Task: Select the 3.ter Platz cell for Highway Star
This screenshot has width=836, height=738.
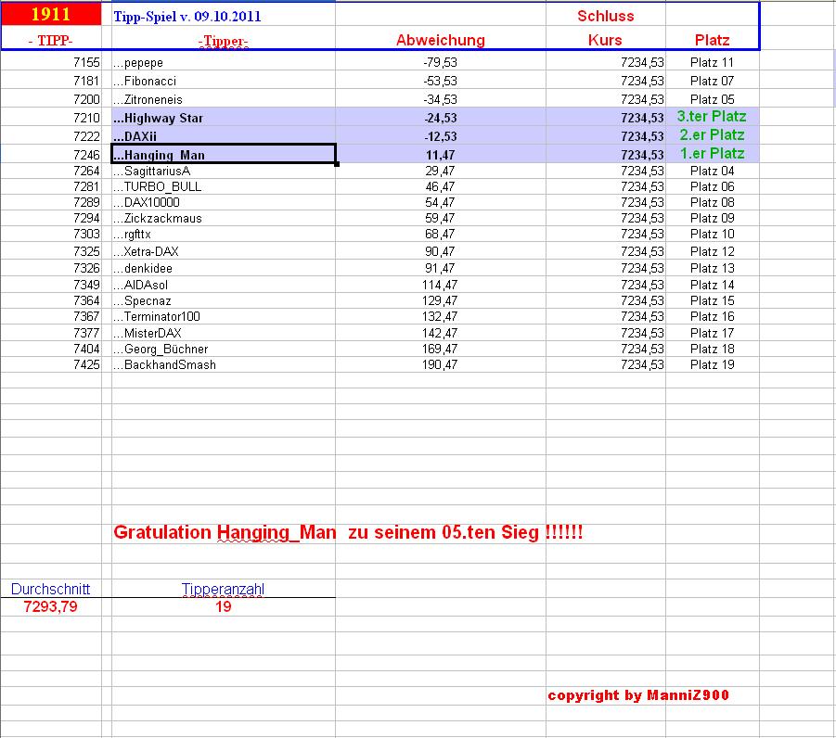Action: pos(711,117)
